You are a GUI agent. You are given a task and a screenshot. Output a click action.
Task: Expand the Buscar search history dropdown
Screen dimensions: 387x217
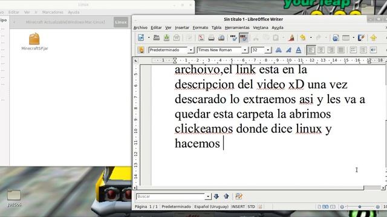208,197
